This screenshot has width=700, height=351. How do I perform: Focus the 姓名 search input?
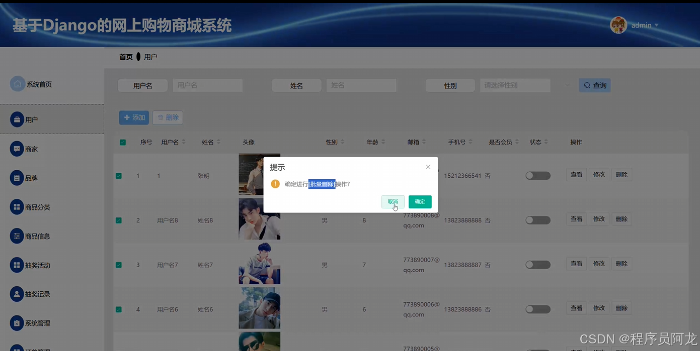pos(361,85)
